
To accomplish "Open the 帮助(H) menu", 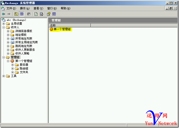I will [65, 8].
